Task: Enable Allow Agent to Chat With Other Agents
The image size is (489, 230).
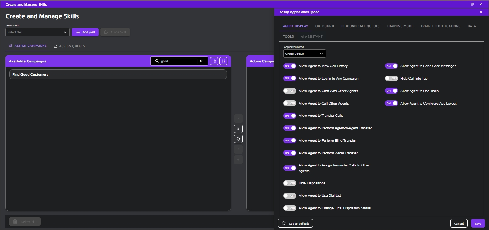Action: click(x=290, y=91)
